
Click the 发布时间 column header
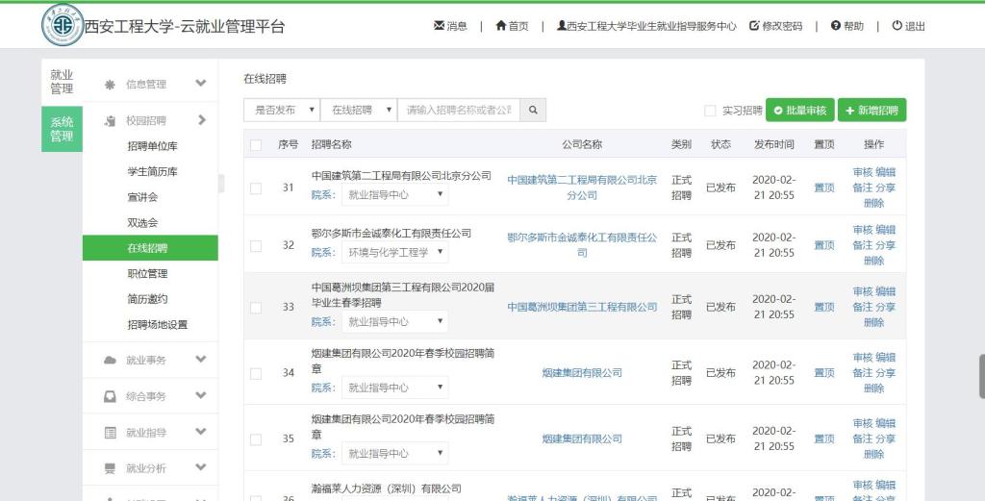tap(773, 144)
